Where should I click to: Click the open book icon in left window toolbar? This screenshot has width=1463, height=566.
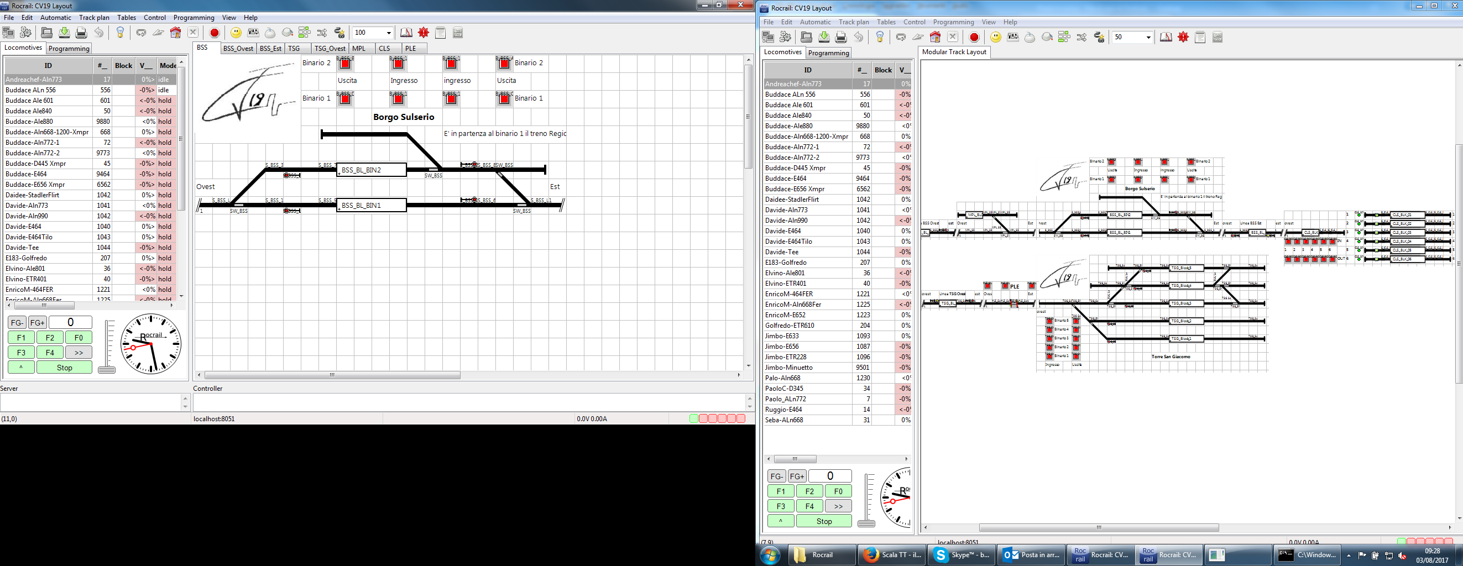pos(406,33)
